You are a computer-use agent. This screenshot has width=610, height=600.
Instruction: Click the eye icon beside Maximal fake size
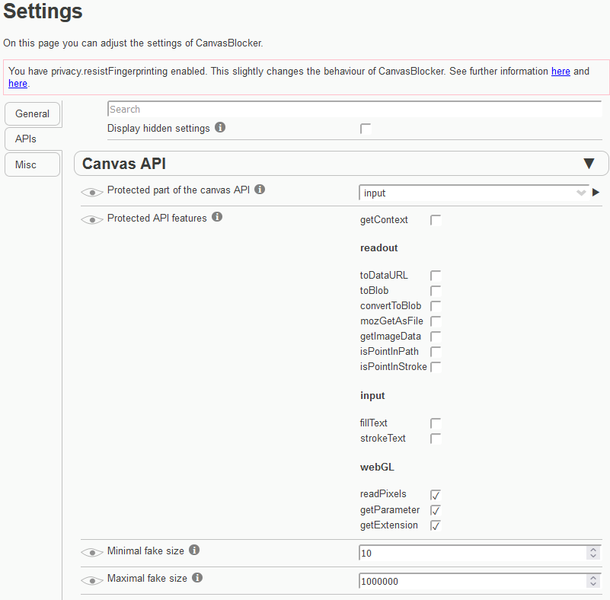(91, 580)
